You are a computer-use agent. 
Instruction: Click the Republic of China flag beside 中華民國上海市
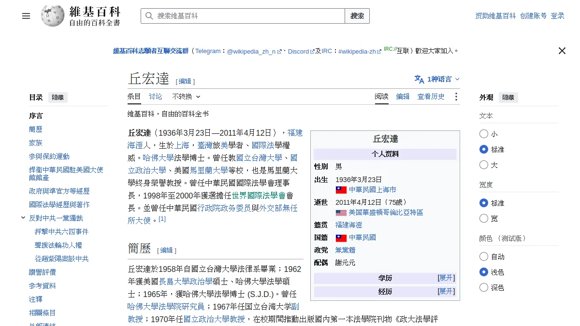[x=341, y=190]
